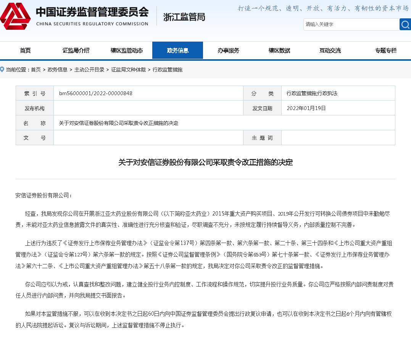
Task: Open the 专题专栏 navigation item
Action: 385,50
